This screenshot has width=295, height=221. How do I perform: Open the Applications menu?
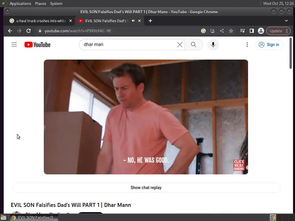(x=20, y=3)
